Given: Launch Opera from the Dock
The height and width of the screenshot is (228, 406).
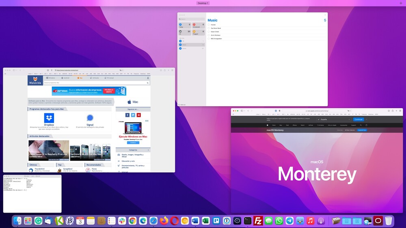Looking at the screenshot, I should [x=174, y=221].
